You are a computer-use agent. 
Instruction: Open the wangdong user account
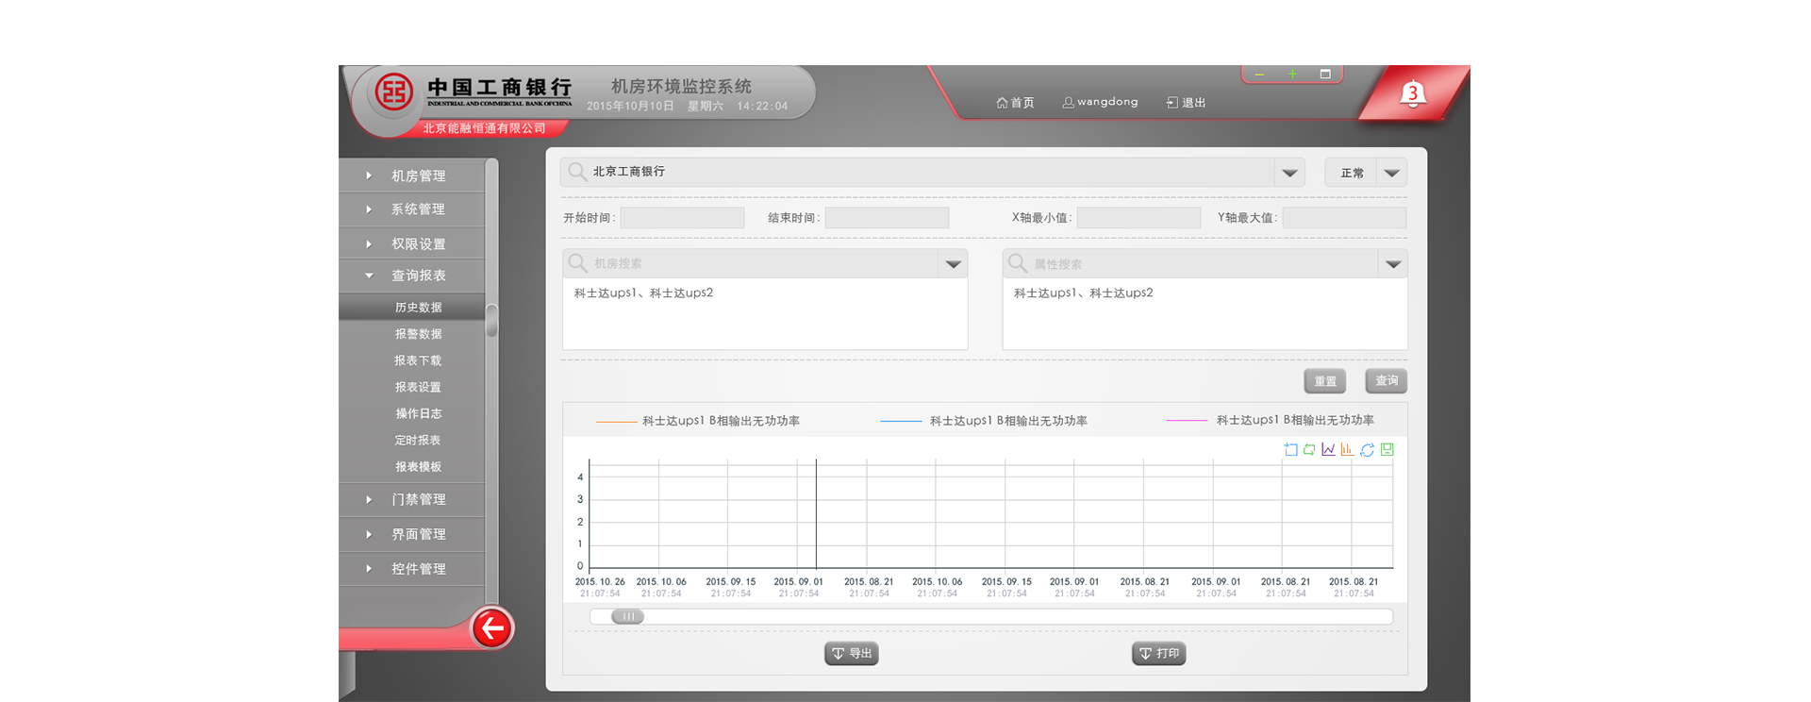pos(1100,102)
